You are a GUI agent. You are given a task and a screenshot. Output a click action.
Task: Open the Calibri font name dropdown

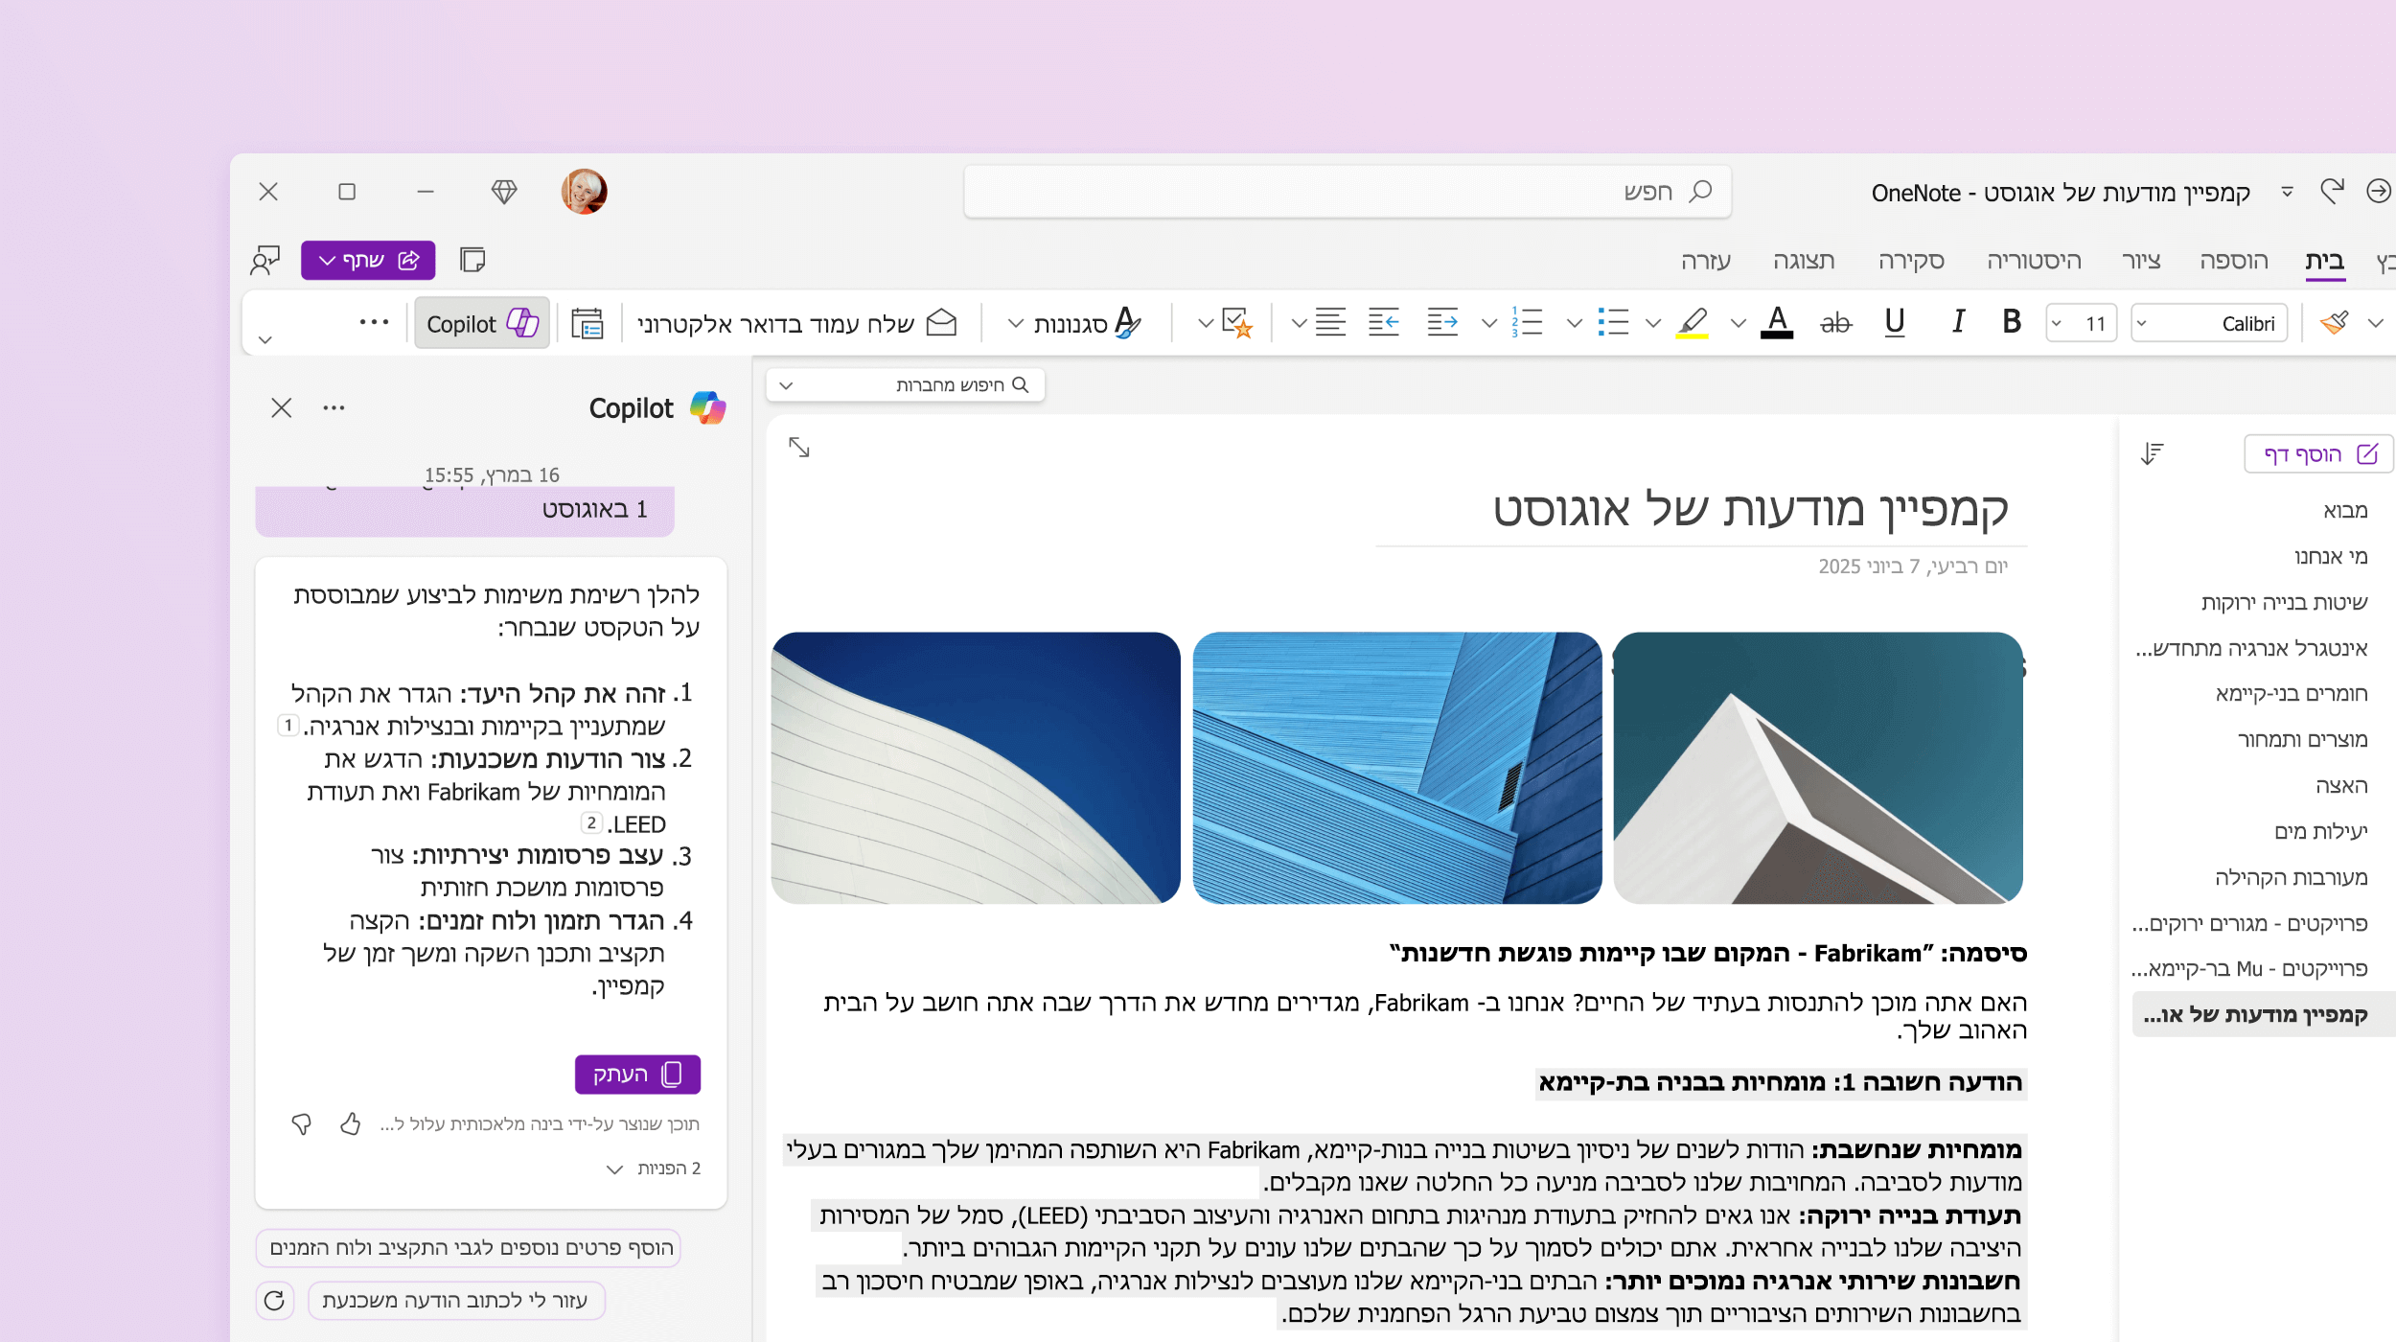[2209, 323]
